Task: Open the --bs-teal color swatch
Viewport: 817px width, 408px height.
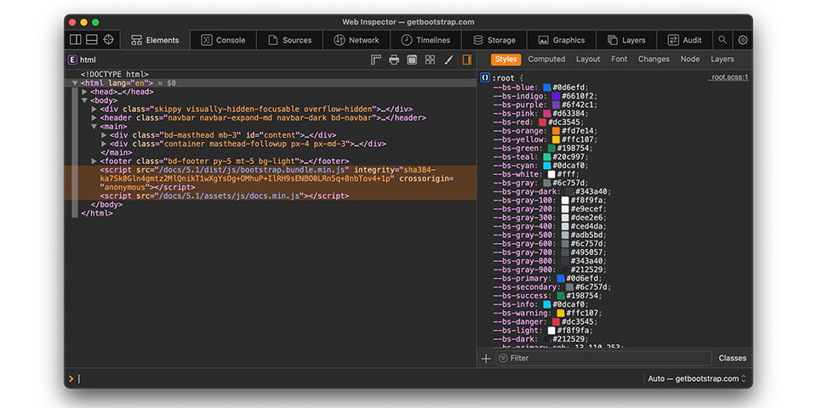Action: pos(547,156)
